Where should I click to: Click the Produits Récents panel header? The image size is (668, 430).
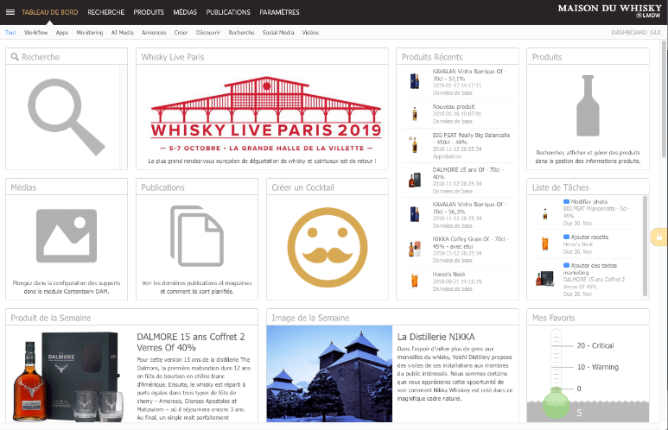point(457,57)
